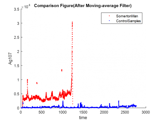
Task: Select the SomertonMan legend label
Action: click(x=127, y=16)
